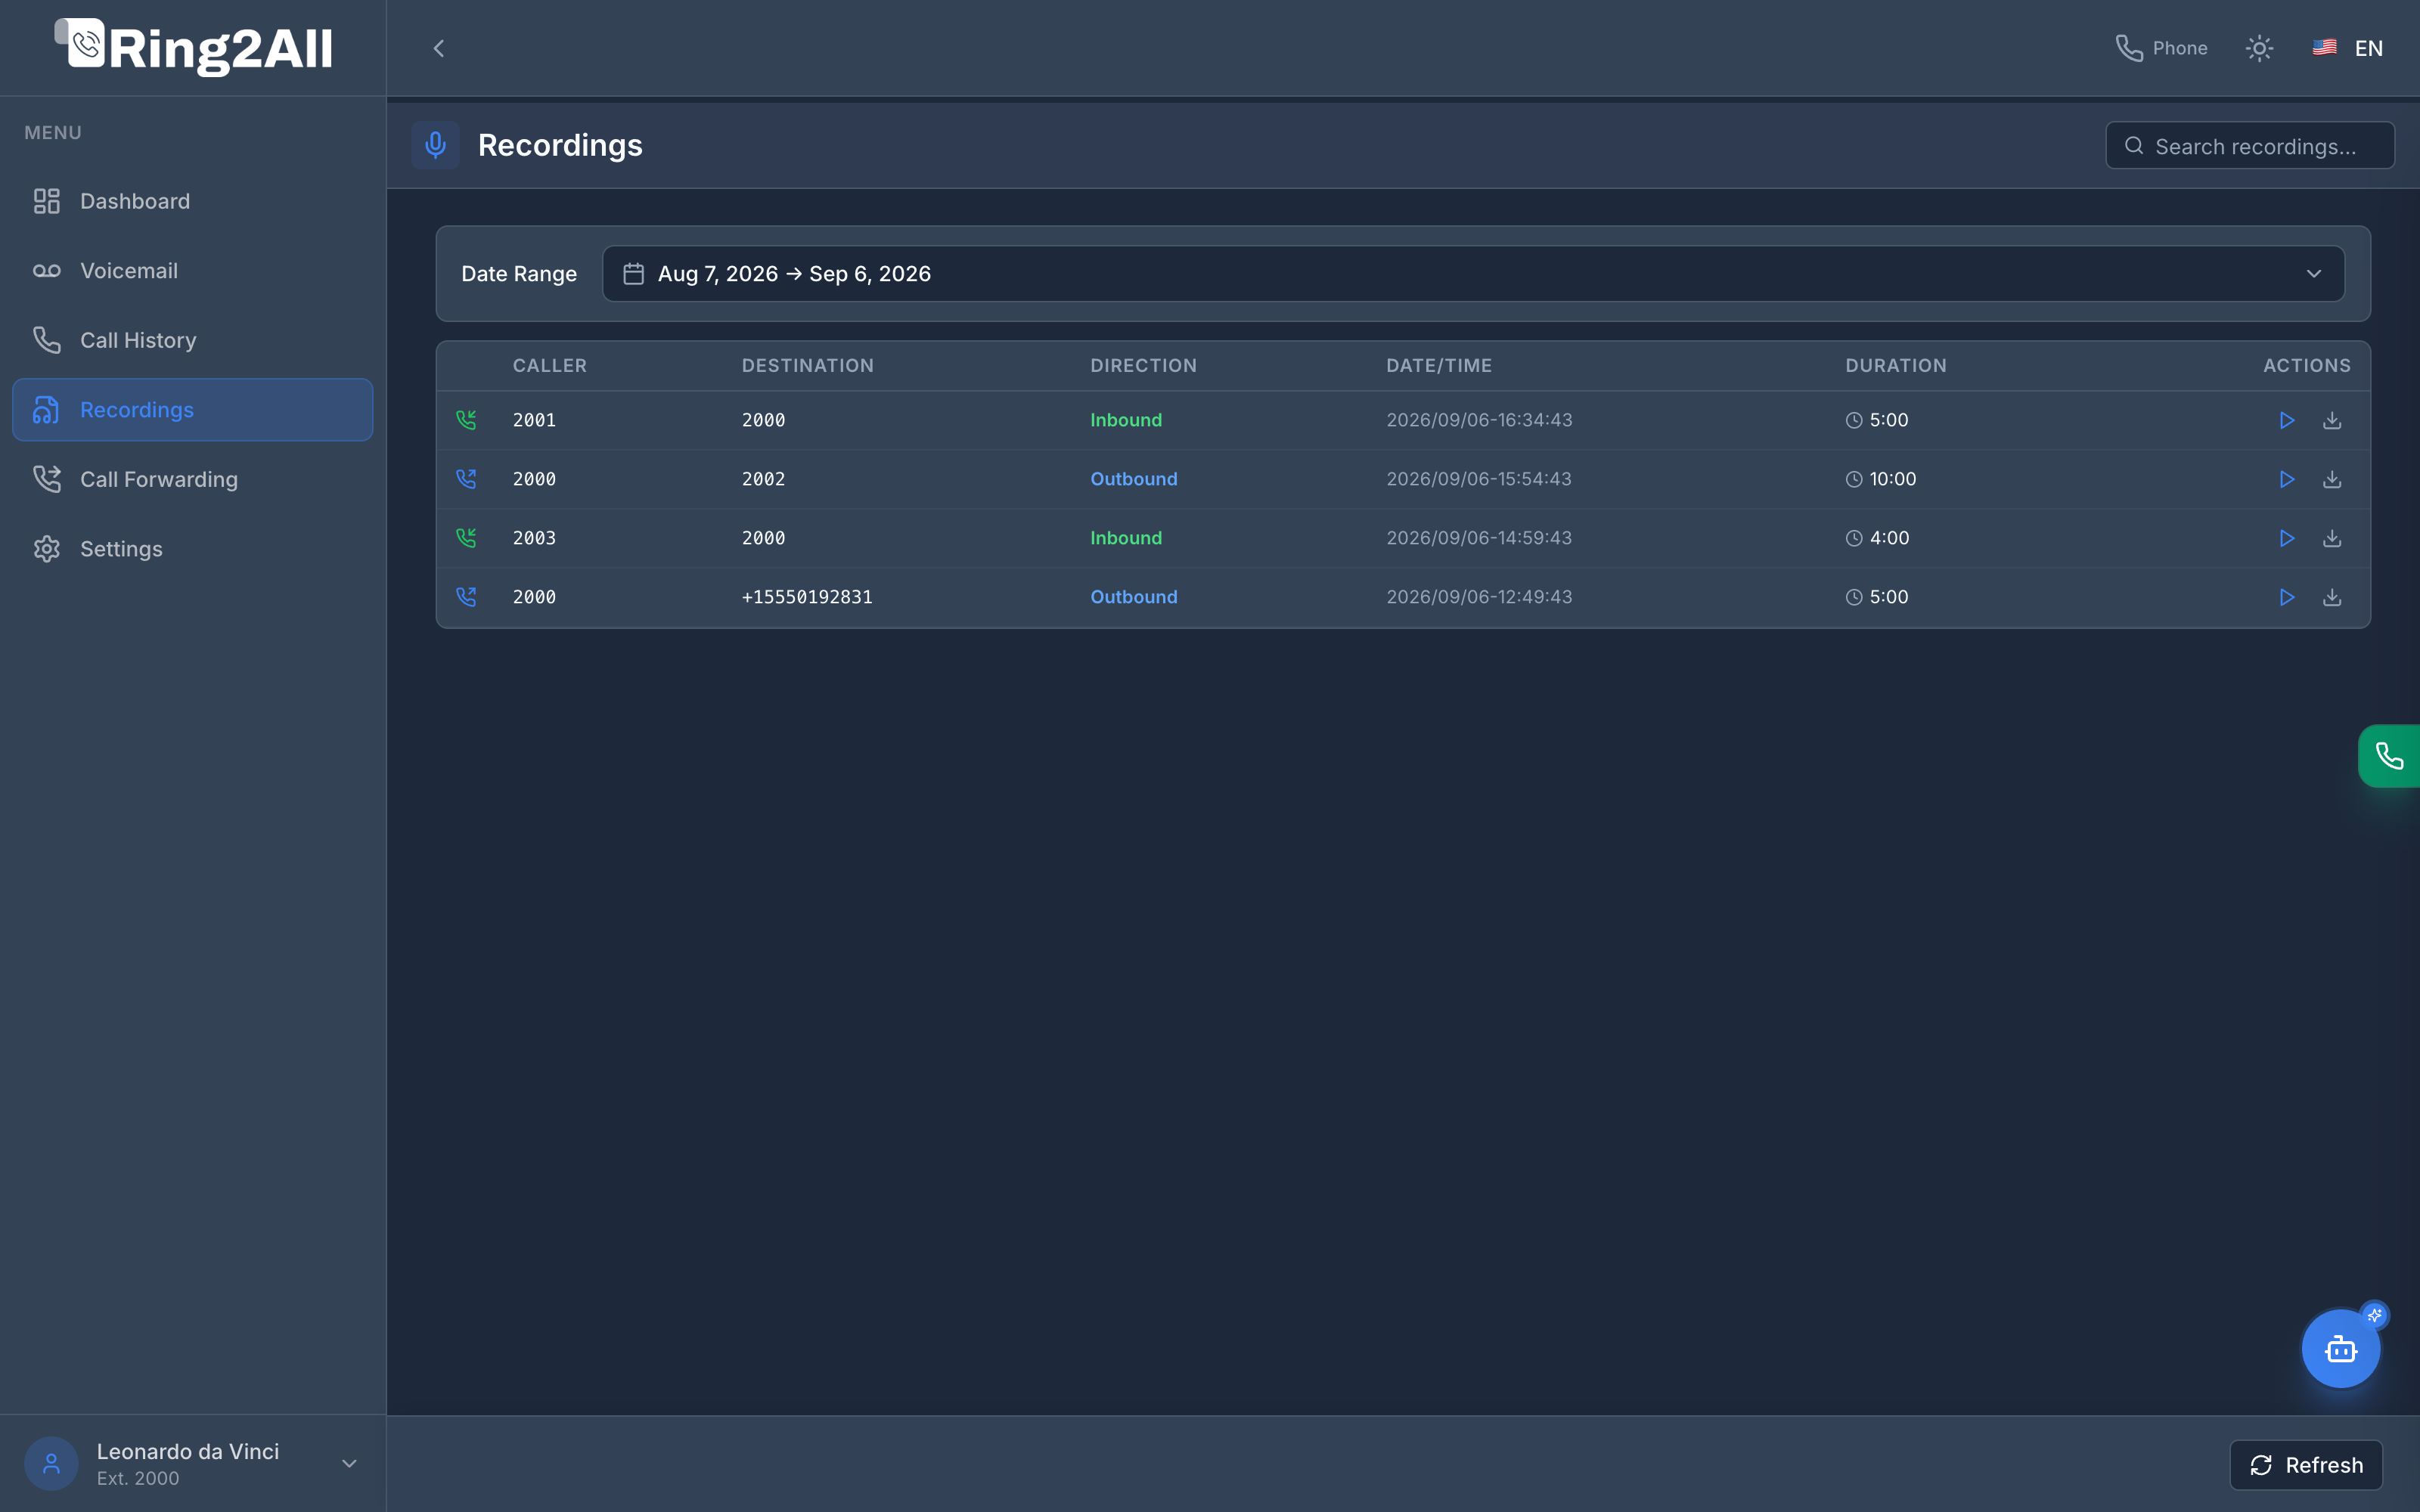Focus the Search recordings field
Screen dimensions: 2420x1512
2249,146
